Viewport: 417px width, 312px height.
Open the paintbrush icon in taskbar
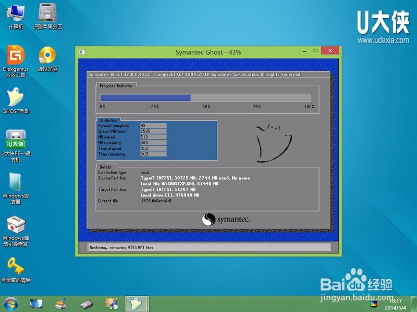point(61,304)
